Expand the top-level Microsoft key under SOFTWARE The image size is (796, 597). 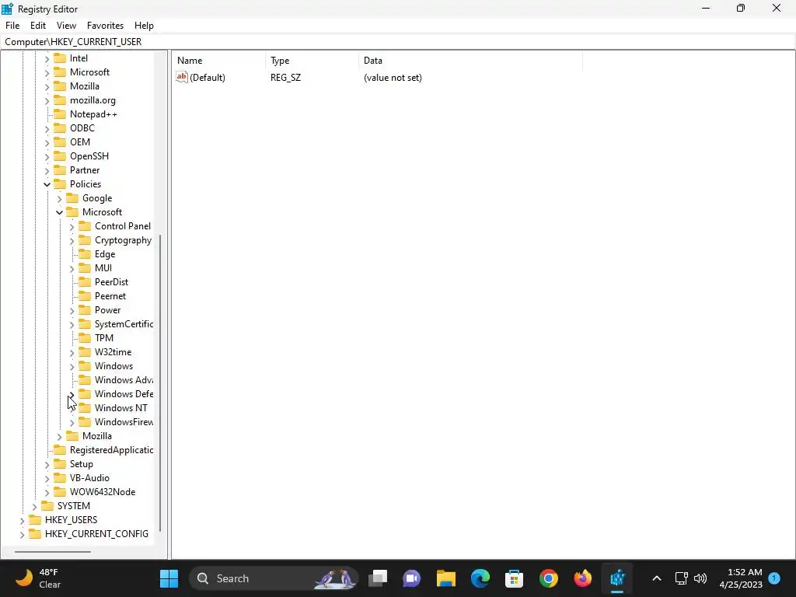(x=47, y=73)
